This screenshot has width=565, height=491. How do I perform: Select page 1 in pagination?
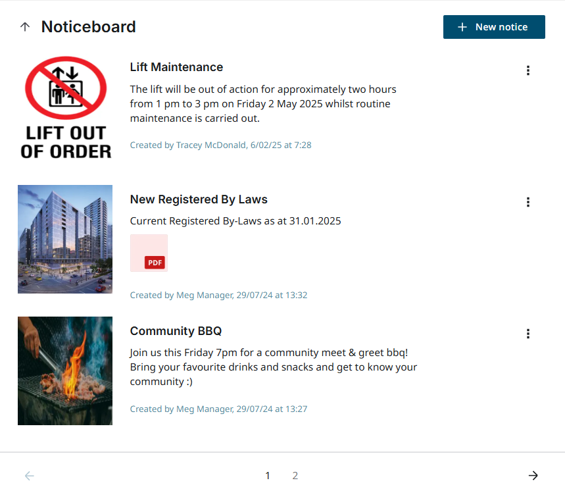point(268,475)
